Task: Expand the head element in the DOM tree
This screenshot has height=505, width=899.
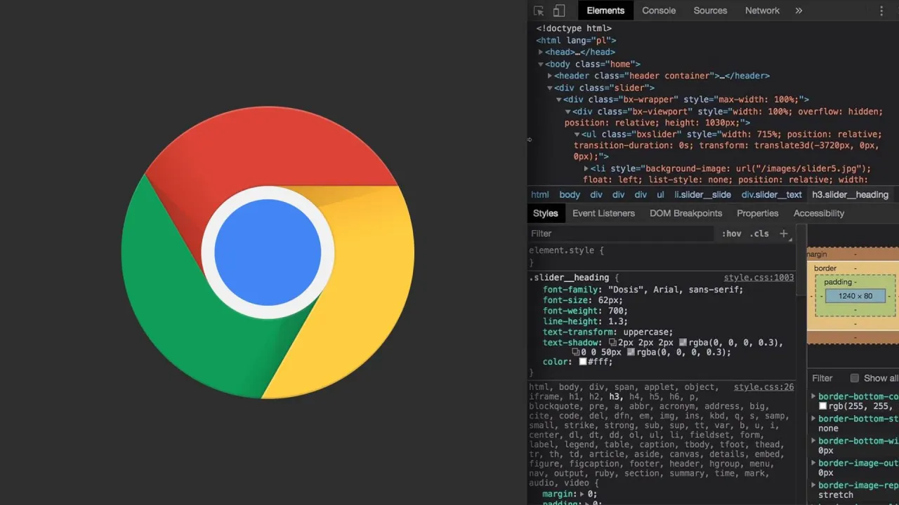Action: tap(540, 52)
